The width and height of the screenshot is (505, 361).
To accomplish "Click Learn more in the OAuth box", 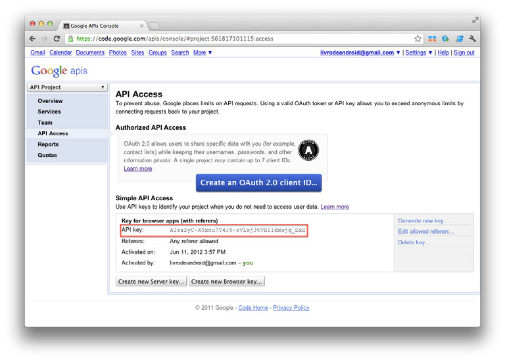I will [x=138, y=169].
